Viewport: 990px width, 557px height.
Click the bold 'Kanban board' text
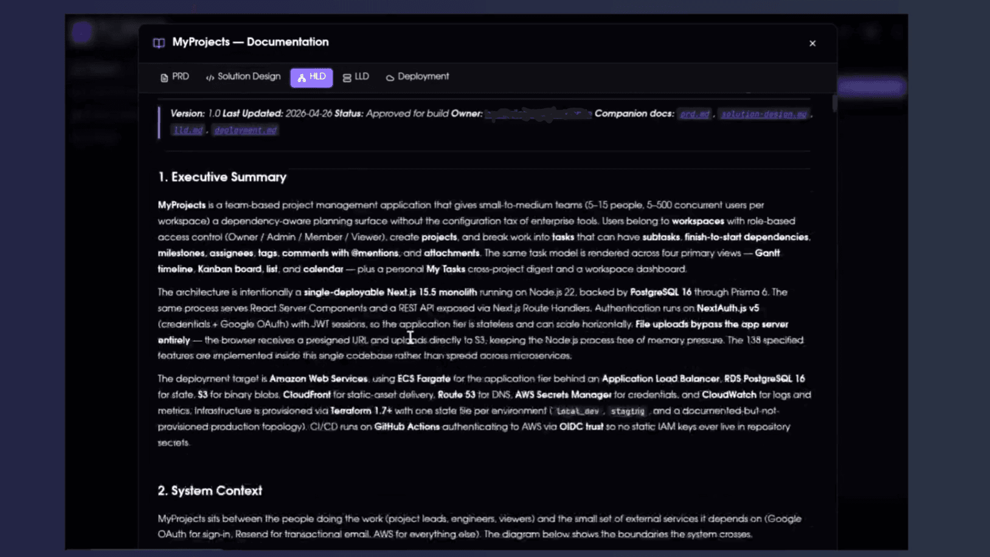pos(229,269)
